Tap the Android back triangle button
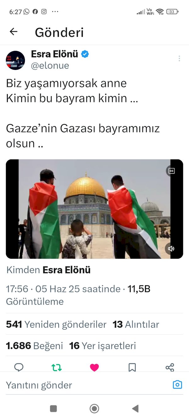This screenshot has width=189, height=420. [x=135, y=409]
